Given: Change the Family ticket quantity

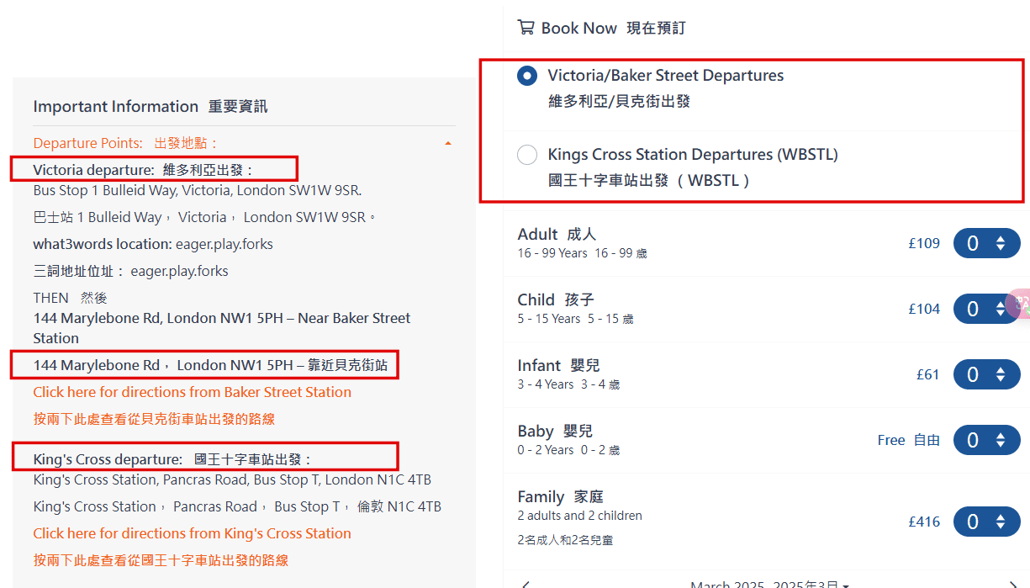Looking at the screenshot, I should click(986, 522).
